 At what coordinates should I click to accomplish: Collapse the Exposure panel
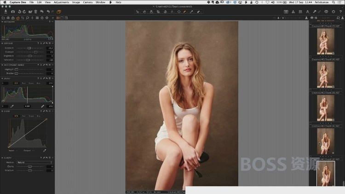pyautogui.click(x=2, y=43)
